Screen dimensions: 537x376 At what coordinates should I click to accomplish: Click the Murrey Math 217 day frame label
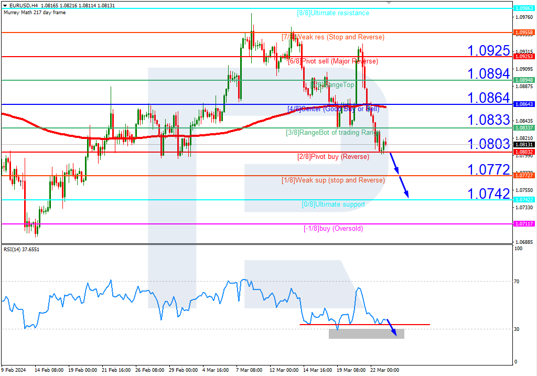coord(35,12)
